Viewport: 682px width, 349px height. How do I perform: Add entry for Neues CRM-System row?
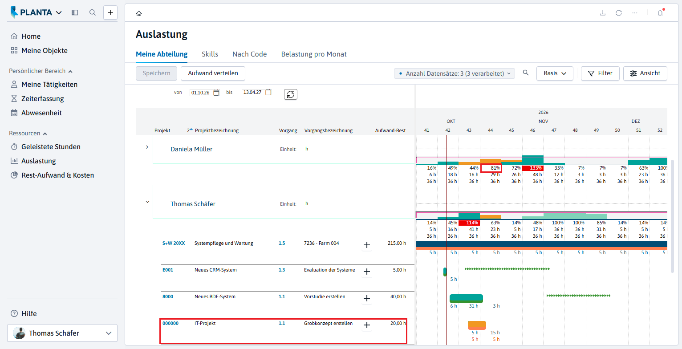coord(367,272)
